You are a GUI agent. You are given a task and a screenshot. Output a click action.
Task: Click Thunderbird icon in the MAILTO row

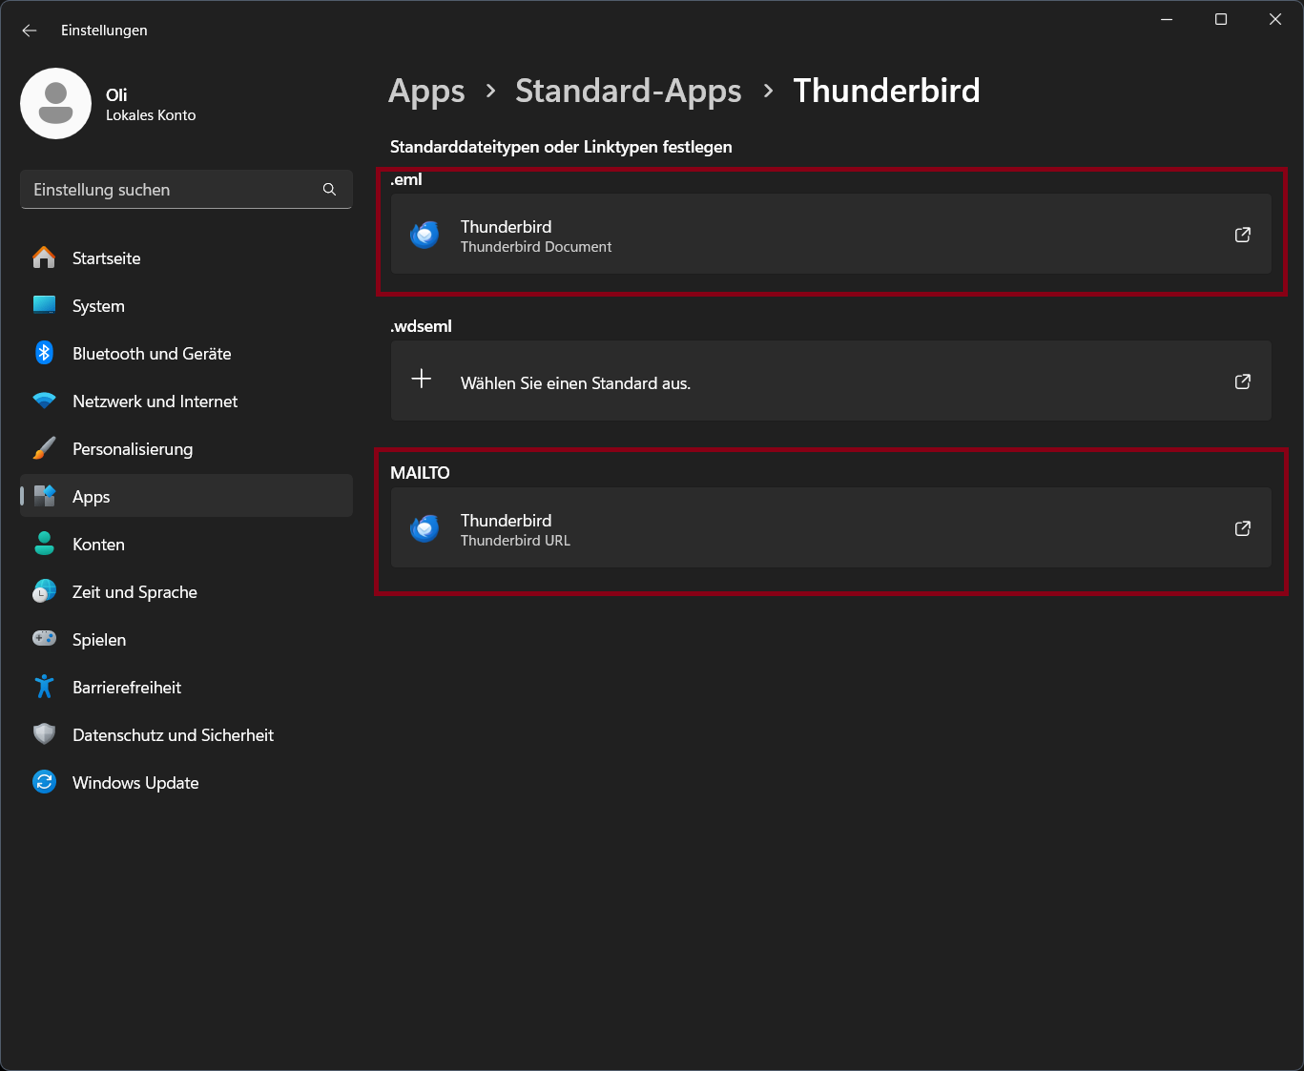tap(424, 528)
